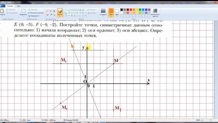
Task: Select the Цвет 1 foreground color box
Action: (111, 13)
